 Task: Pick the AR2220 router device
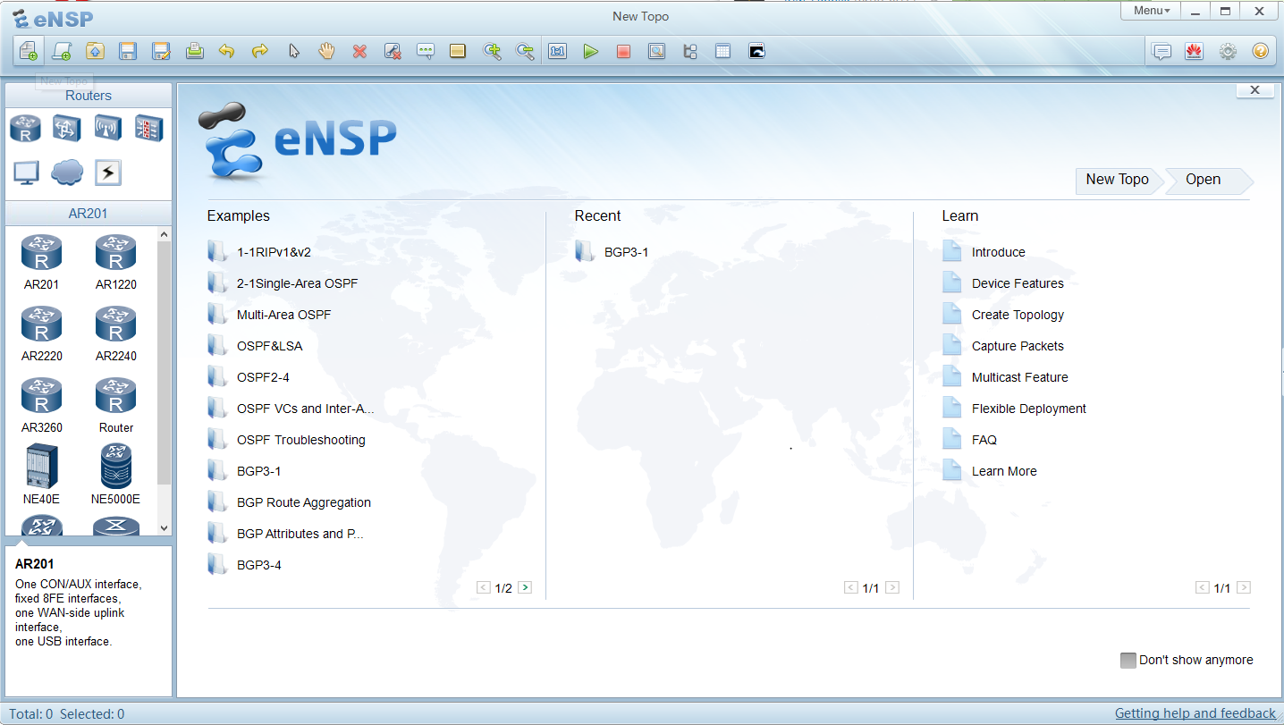tap(41, 333)
